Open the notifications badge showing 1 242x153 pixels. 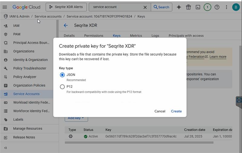[x=207, y=7]
